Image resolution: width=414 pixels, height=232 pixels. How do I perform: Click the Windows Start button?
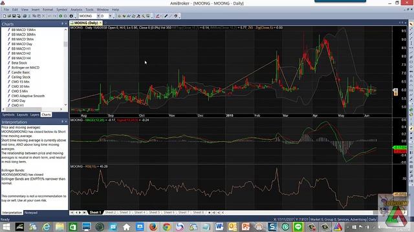[6, 226]
